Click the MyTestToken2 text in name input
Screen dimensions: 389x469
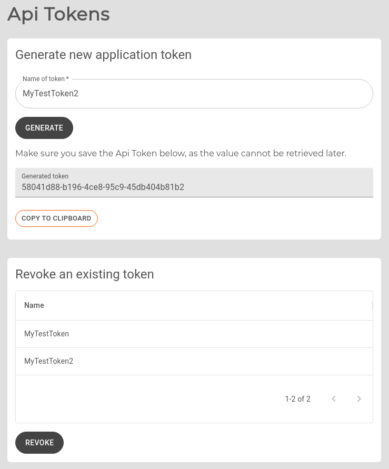[51, 94]
